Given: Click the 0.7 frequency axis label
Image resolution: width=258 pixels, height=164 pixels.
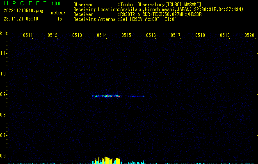Looking at the screenshot, I should (x=4, y=135).
